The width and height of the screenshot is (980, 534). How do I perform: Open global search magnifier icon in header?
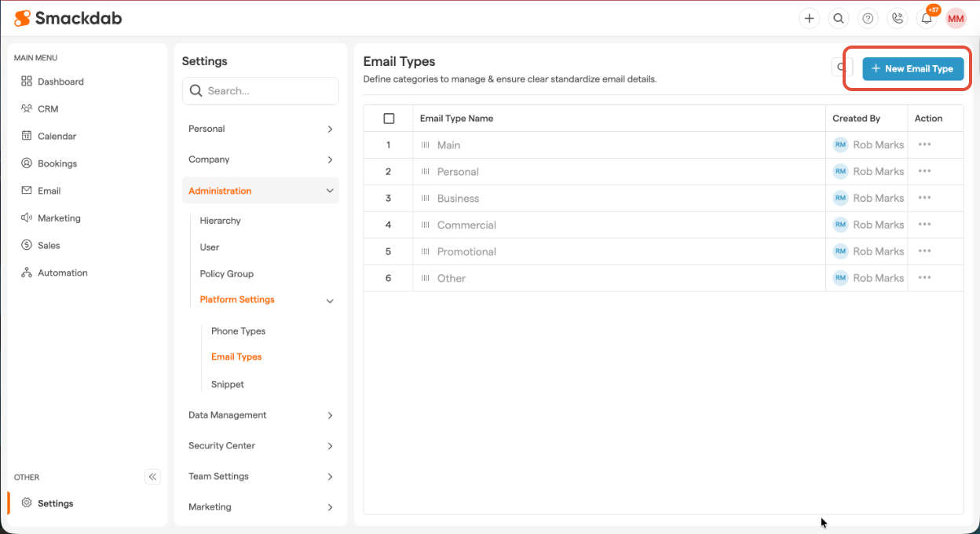click(839, 19)
